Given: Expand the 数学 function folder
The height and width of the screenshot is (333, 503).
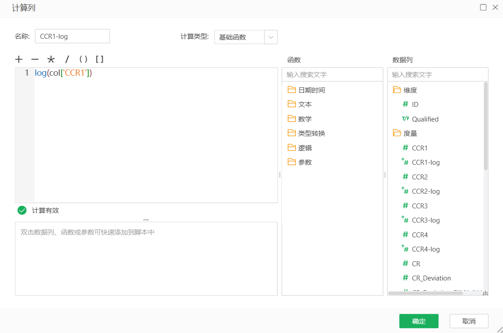Looking at the screenshot, I should [x=305, y=119].
